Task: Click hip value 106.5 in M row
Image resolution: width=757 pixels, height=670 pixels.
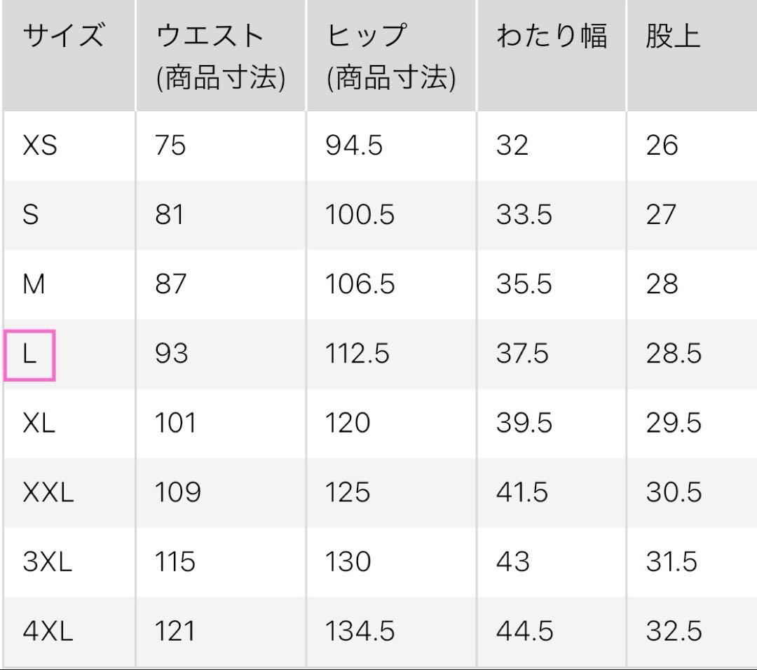Action: point(360,284)
